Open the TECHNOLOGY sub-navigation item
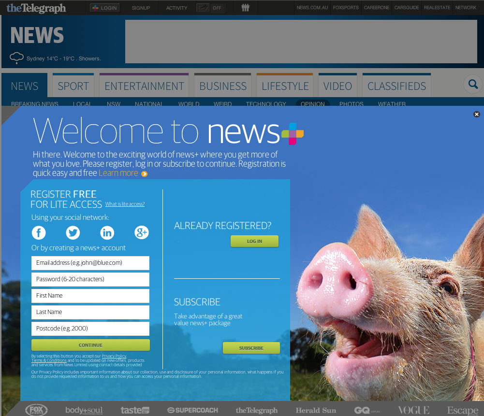The height and width of the screenshot is (416, 484). click(266, 103)
